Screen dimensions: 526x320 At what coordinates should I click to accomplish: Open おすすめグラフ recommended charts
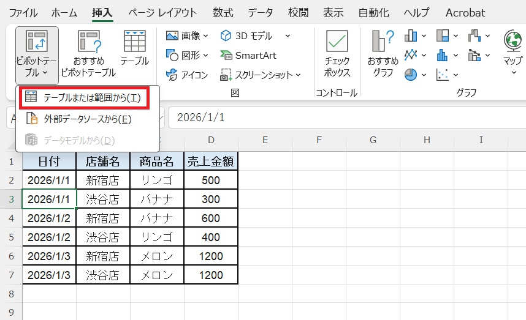tap(383, 54)
